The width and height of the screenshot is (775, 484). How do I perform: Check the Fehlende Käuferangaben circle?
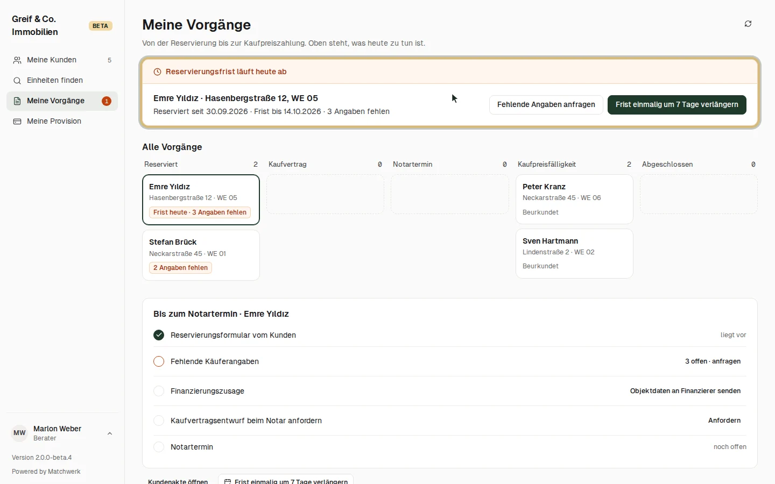click(x=159, y=361)
